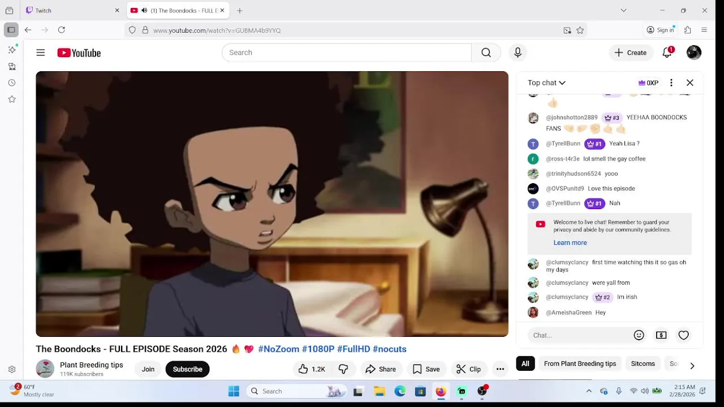Open a new browser tab

pos(240,10)
